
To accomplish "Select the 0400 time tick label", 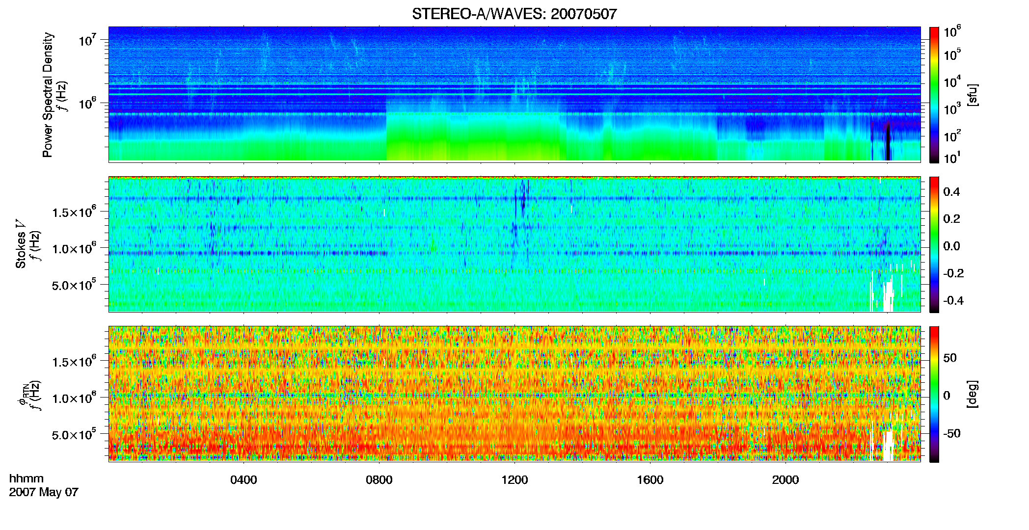I will pos(244,480).
